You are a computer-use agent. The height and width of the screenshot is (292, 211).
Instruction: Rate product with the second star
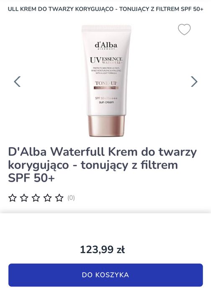(x=24, y=198)
